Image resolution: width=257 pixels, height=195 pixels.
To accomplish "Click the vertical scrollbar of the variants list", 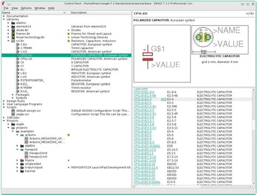I will click(254, 136).
